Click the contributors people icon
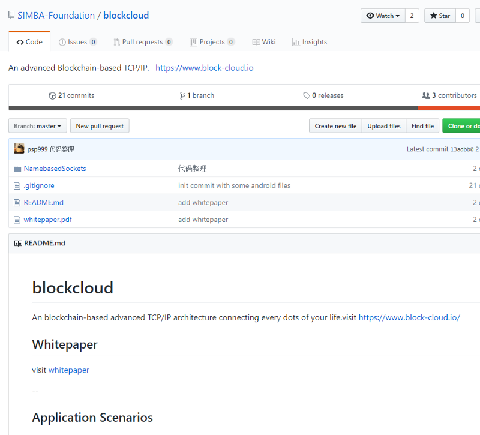Screen dimensions: 480x435 point(426,95)
